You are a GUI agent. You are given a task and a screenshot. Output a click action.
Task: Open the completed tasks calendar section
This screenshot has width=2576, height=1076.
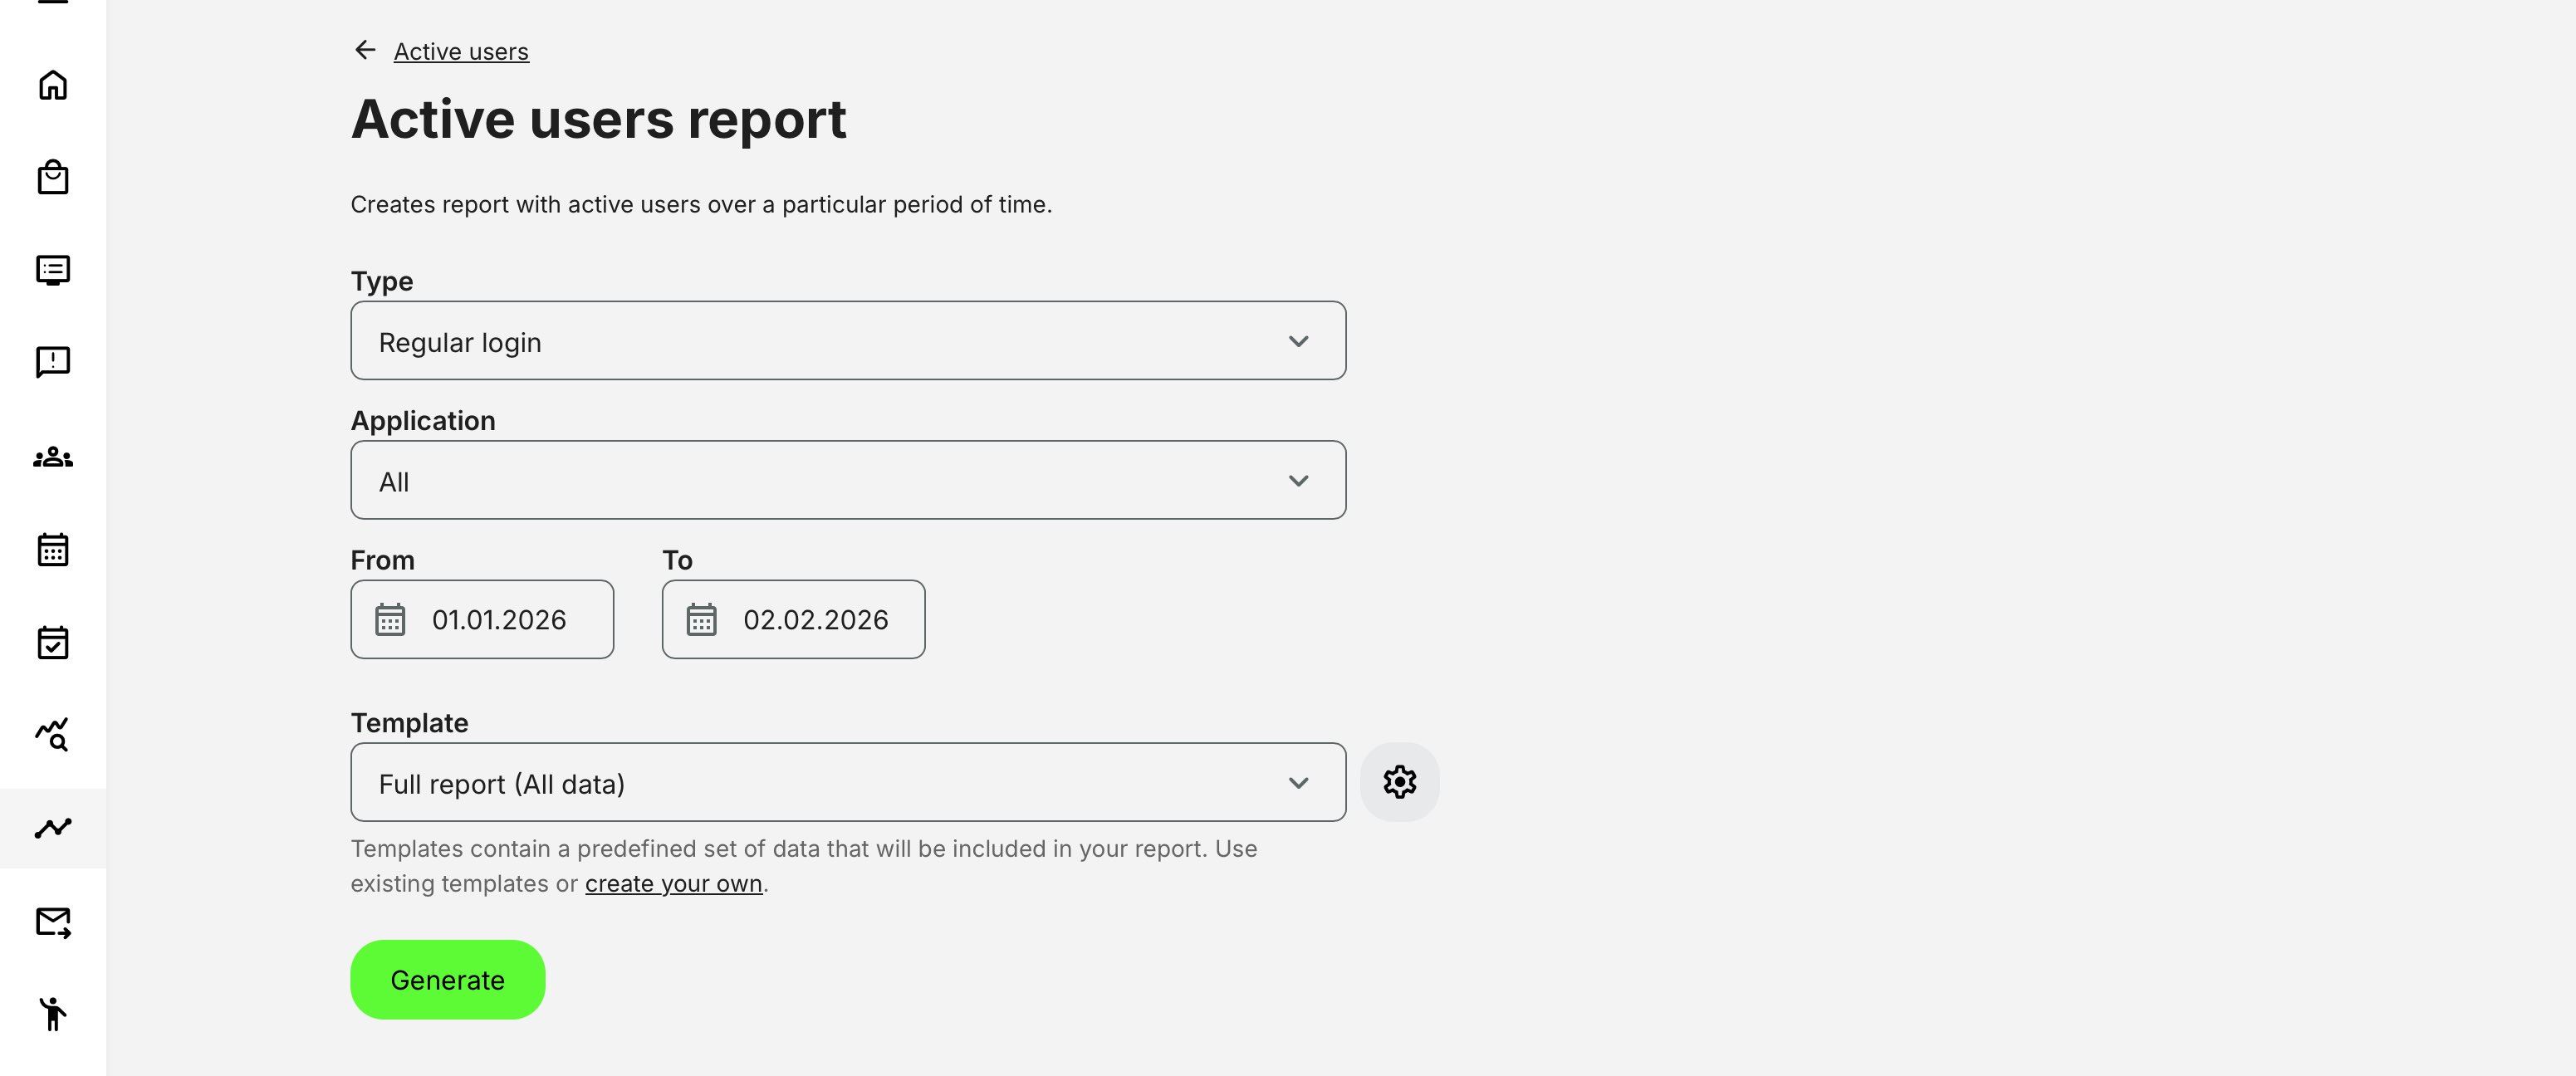click(x=52, y=642)
